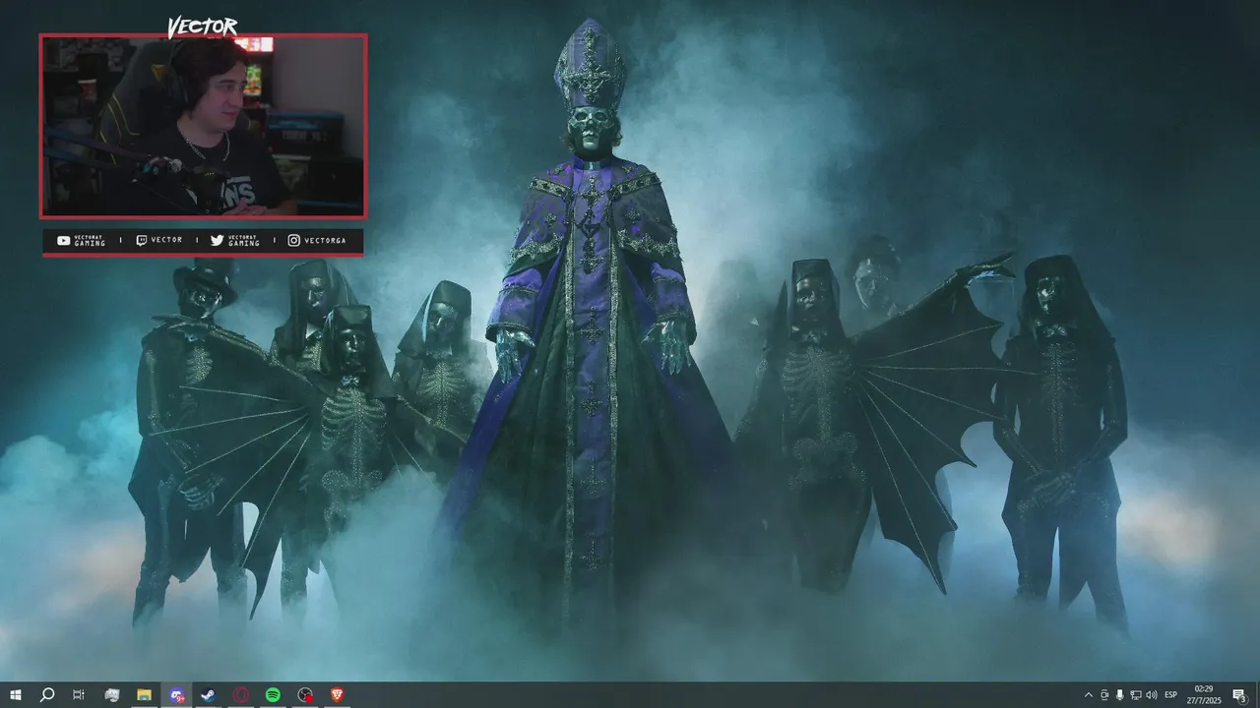Open taskbar Search magnifier
Screen dimensions: 1260x708
(46, 695)
